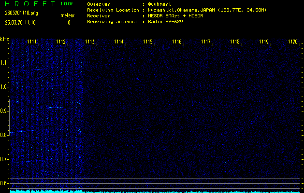Click the 0.9 kHz frequency label
The width and height of the screenshot is (304, 193).
pos(4,111)
